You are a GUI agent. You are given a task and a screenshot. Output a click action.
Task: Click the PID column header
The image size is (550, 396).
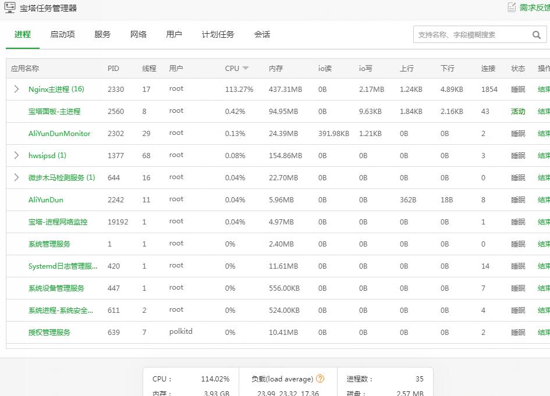[x=113, y=69]
